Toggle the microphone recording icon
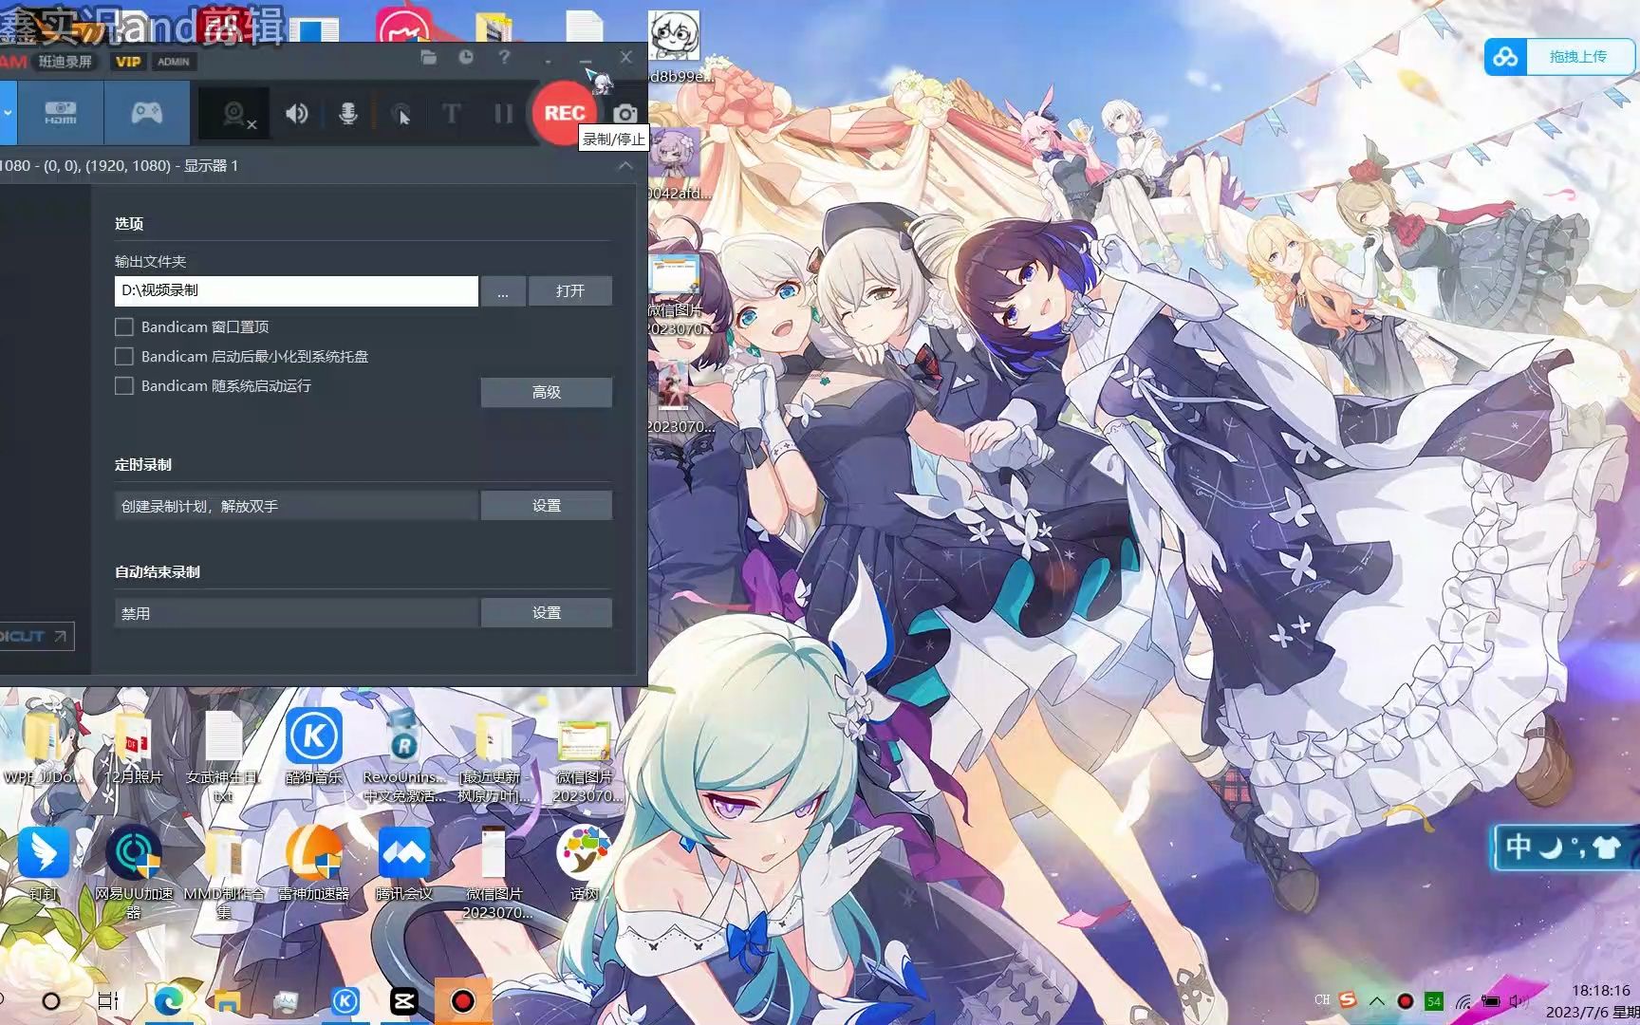The image size is (1640, 1025). (x=348, y=114)
